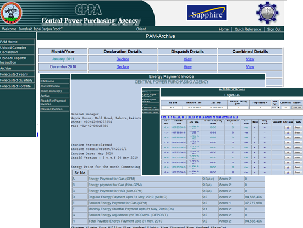The height and width of the screenshot is (228, 303).
Task: Open Current Invoice in invoice sidebar
Action: [x=54, y=86]
